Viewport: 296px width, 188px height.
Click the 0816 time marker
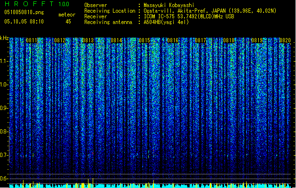[x=173, y=40]
